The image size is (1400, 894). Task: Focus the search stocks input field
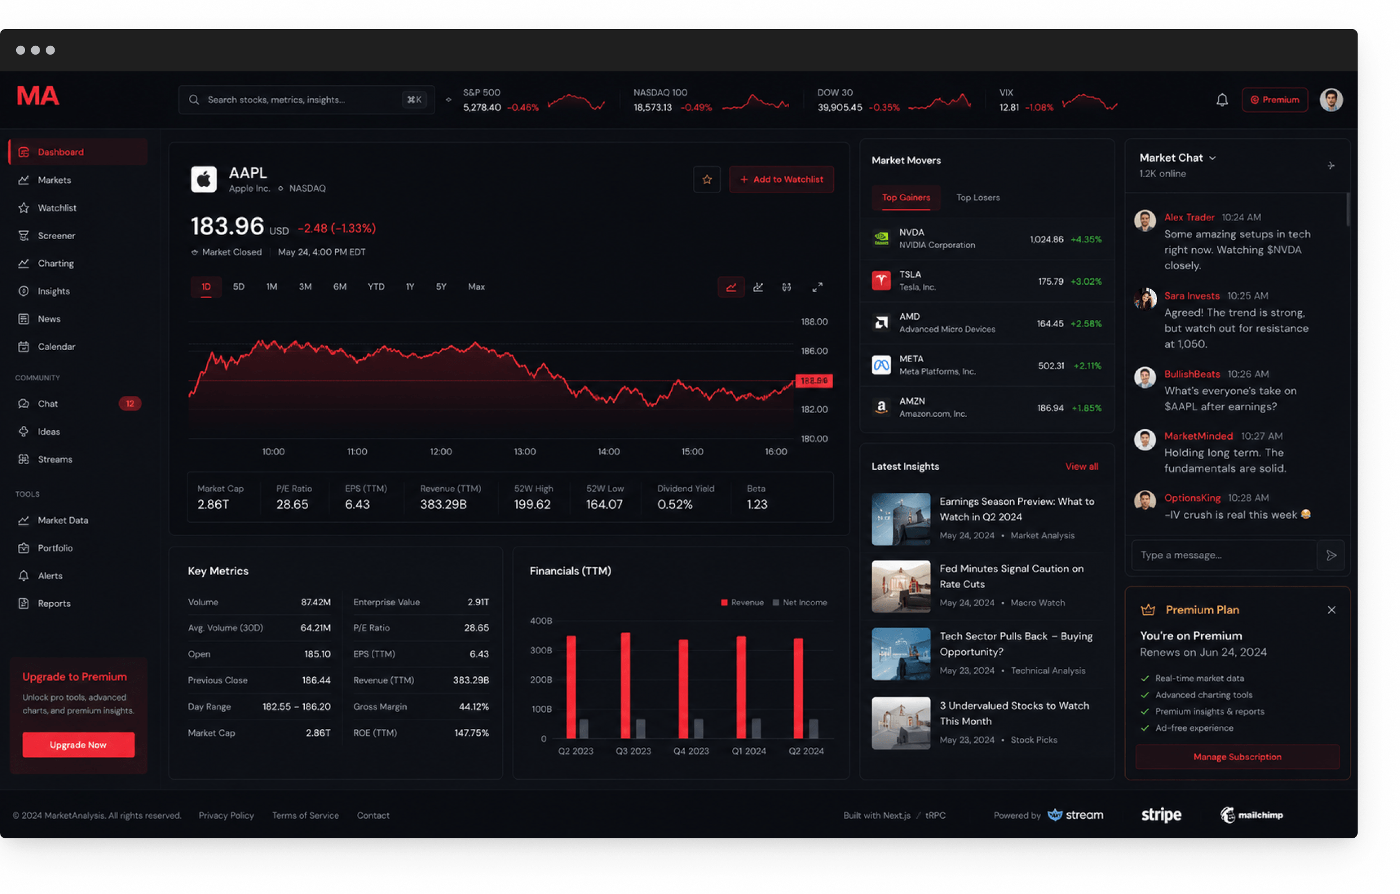(x=307, y=100)
